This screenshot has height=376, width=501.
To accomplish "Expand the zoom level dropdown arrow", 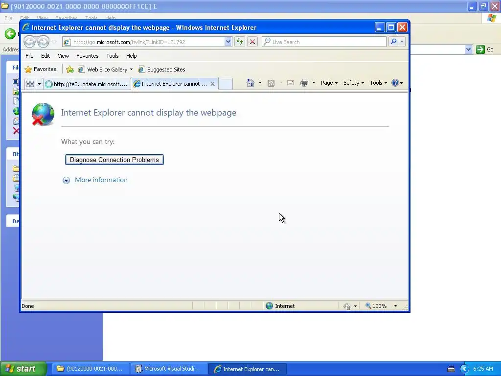I will [395, 306].
